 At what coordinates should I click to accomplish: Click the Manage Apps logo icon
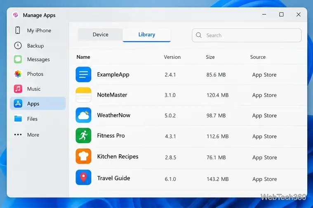(15, 15)
